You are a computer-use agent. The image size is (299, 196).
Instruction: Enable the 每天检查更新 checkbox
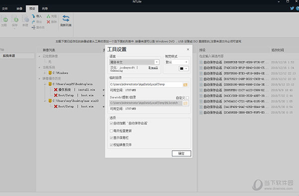tap(111, 131)
